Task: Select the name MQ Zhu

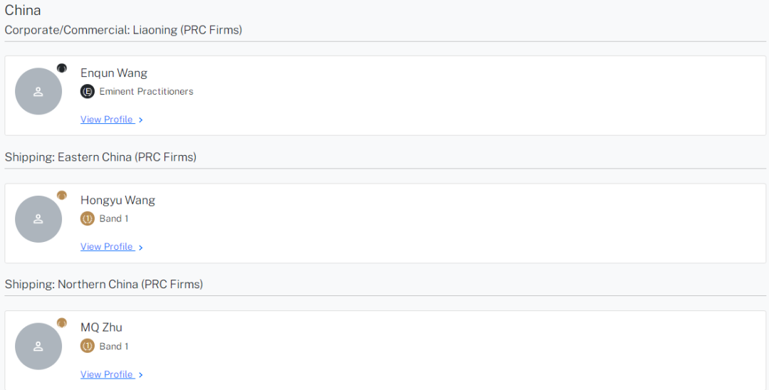Action: [102, 327]
